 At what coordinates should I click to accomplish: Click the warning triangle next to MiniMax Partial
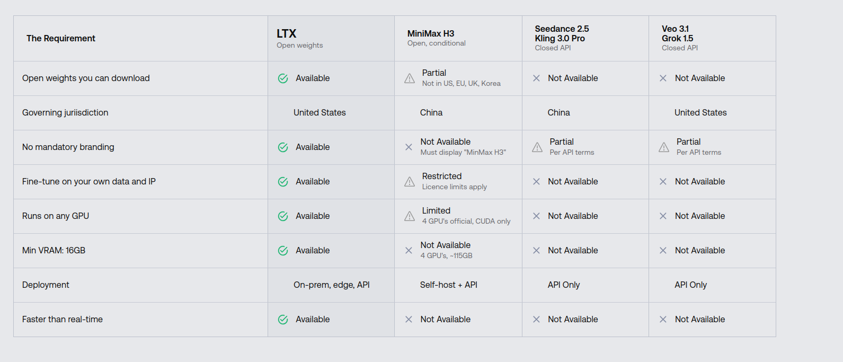410,78
